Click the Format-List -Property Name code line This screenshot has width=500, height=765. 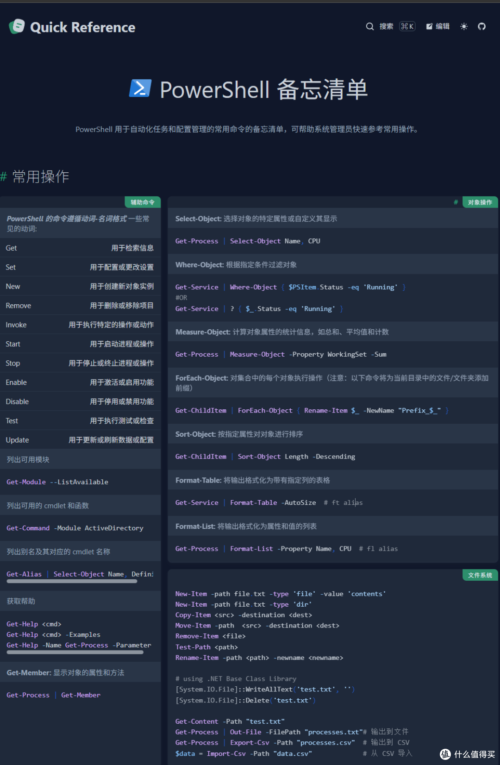tap(287, 549)
